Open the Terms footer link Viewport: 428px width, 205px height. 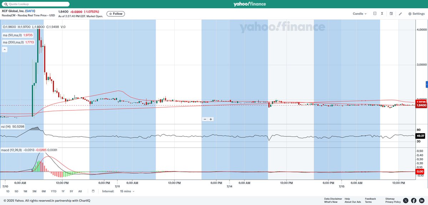[x=368, y=202]
